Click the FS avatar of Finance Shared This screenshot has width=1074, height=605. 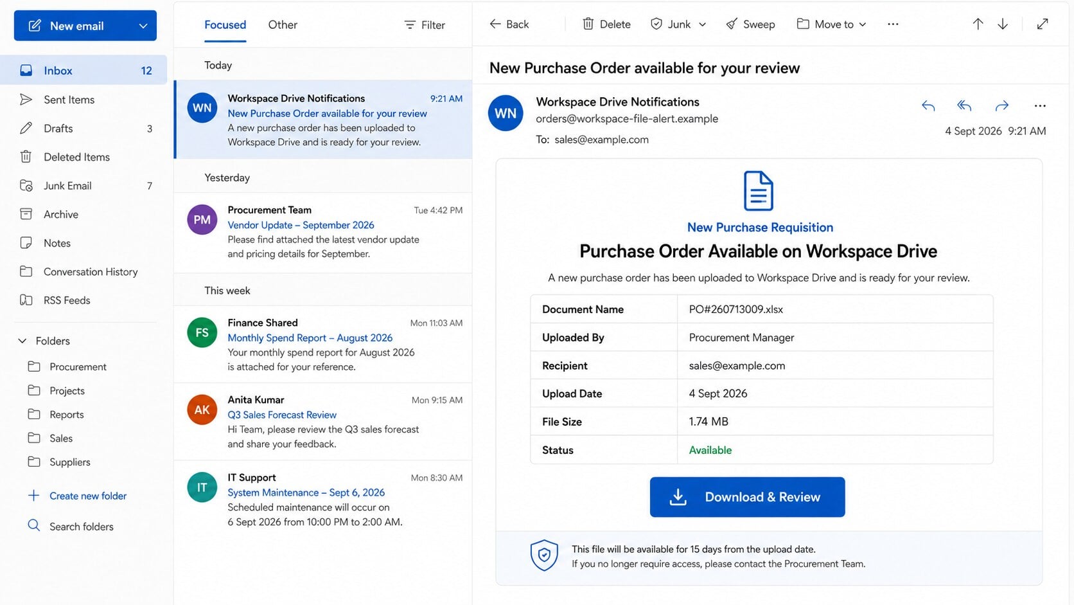(202, 332)
